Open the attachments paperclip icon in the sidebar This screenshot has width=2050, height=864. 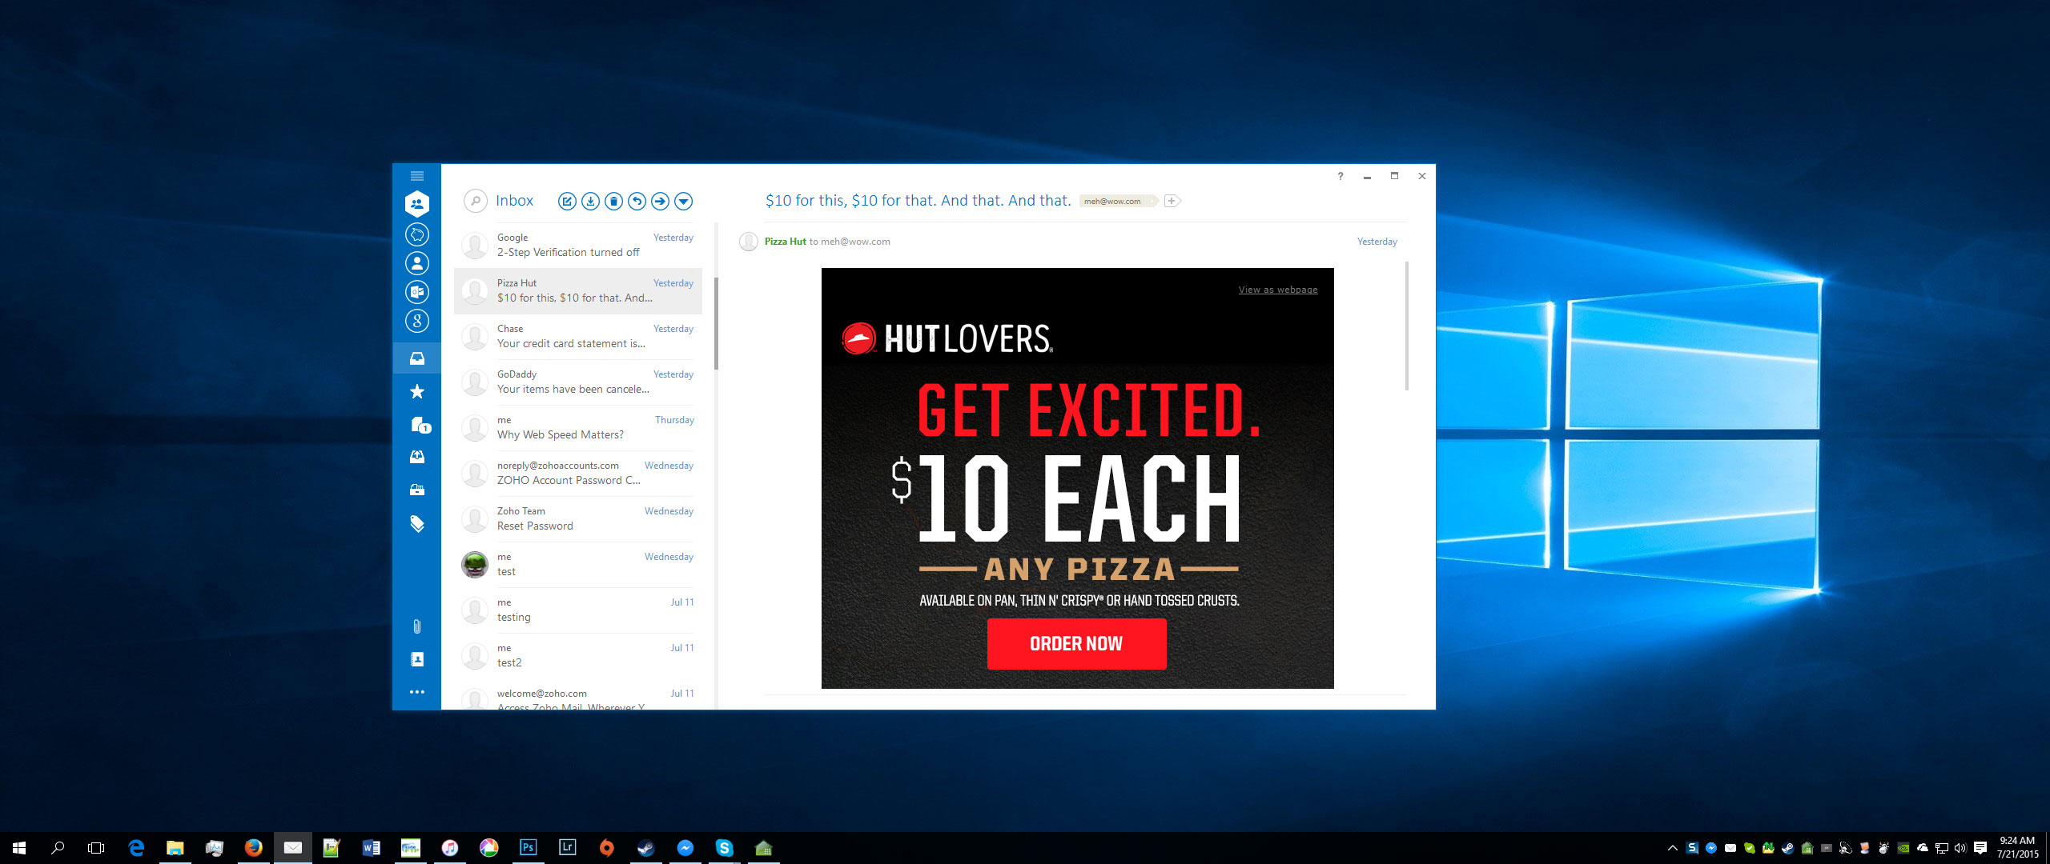point(417,626)
